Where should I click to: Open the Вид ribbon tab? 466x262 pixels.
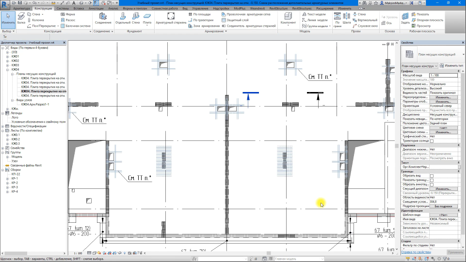tap(185, 9)
